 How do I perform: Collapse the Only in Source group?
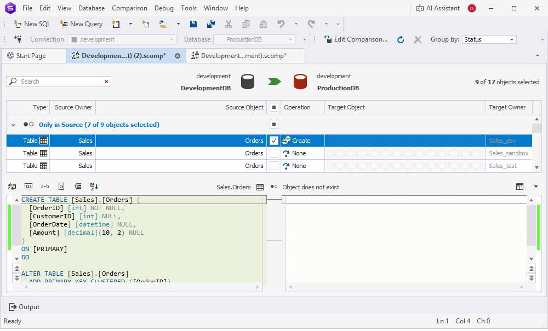point(13,125)
